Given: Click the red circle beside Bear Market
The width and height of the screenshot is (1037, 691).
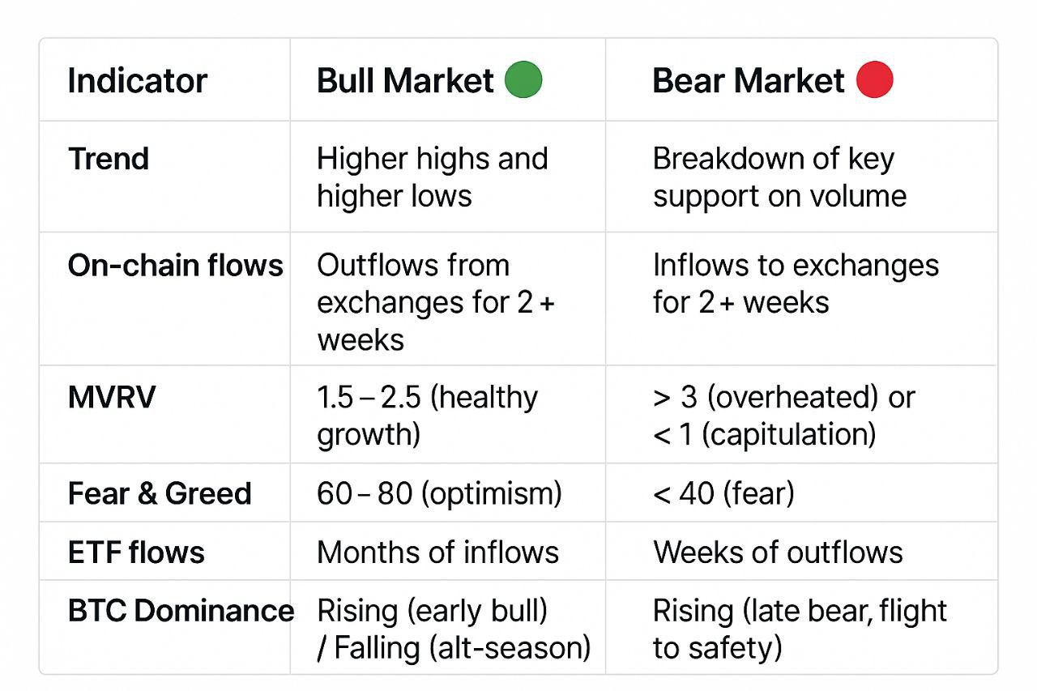Looking at the screenshot, I should [x=874, y=81].
